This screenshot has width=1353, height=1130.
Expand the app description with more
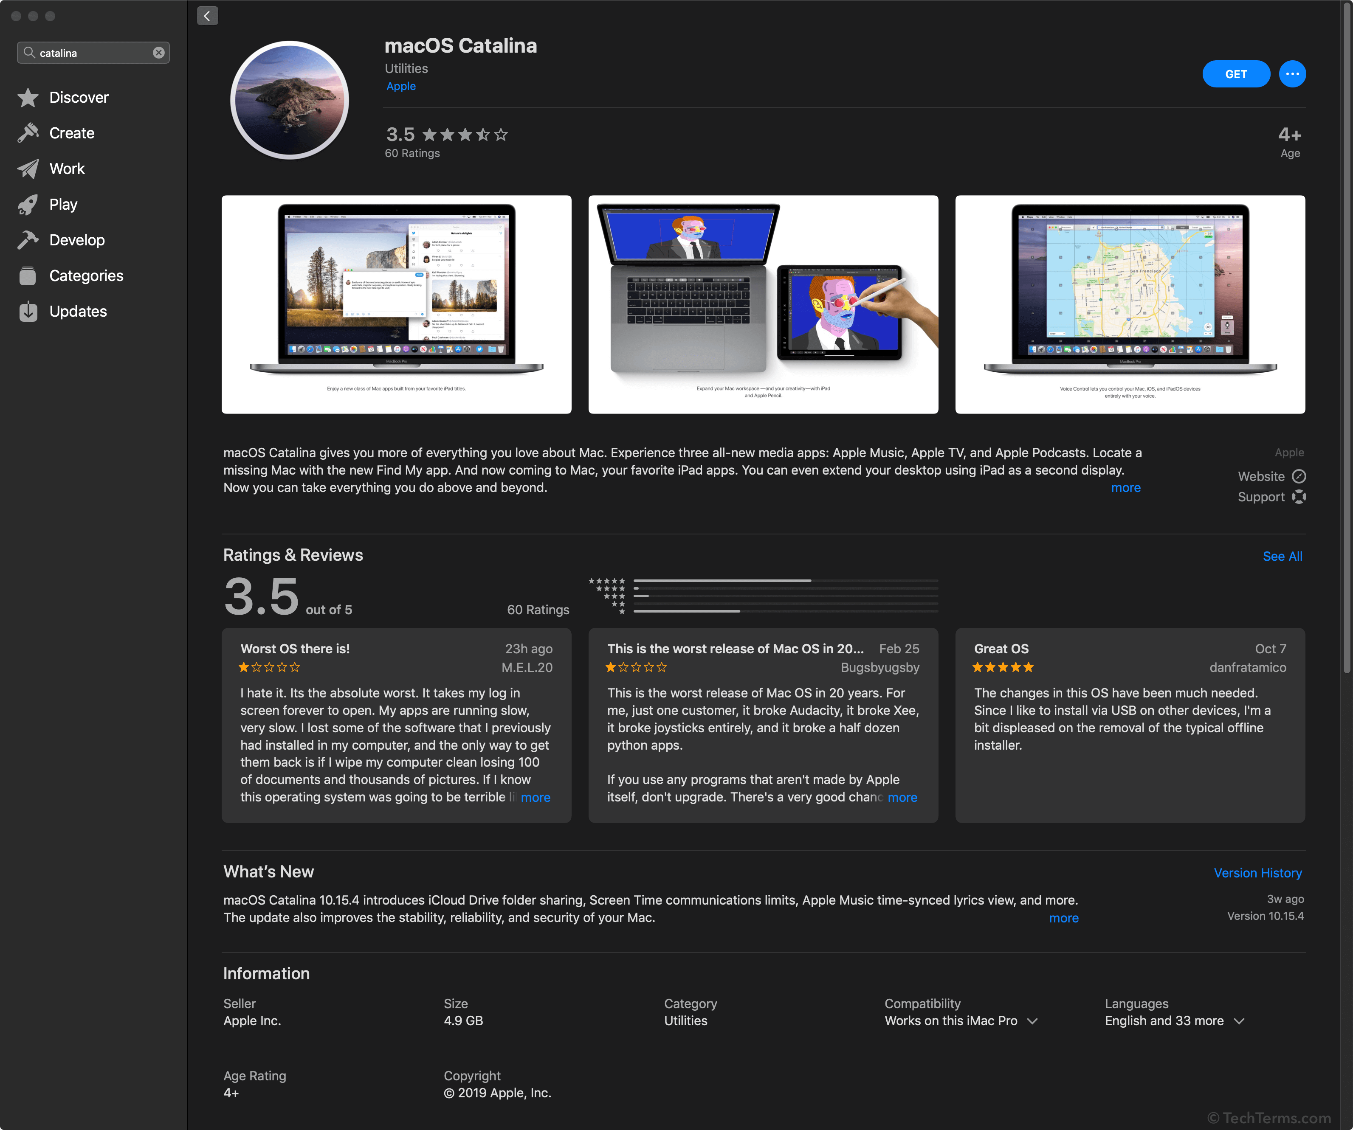[x=1125, y=488]
